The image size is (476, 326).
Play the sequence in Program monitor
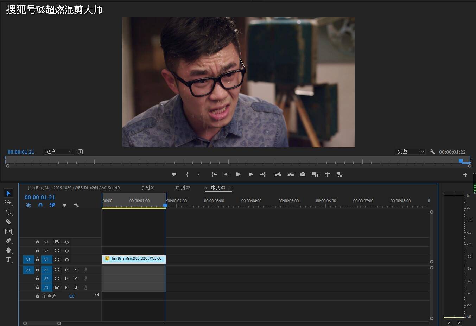pos(239,174)
